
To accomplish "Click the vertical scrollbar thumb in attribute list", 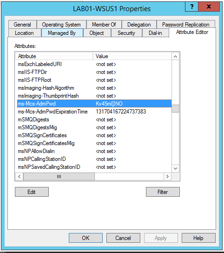I will coord(176,108).
